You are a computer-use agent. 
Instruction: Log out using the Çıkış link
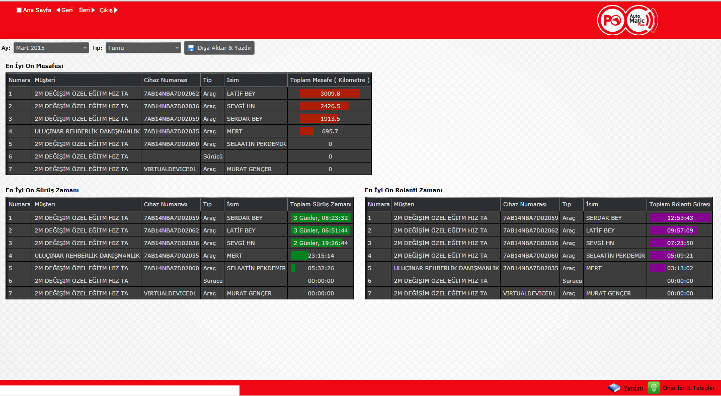(108, 10)
